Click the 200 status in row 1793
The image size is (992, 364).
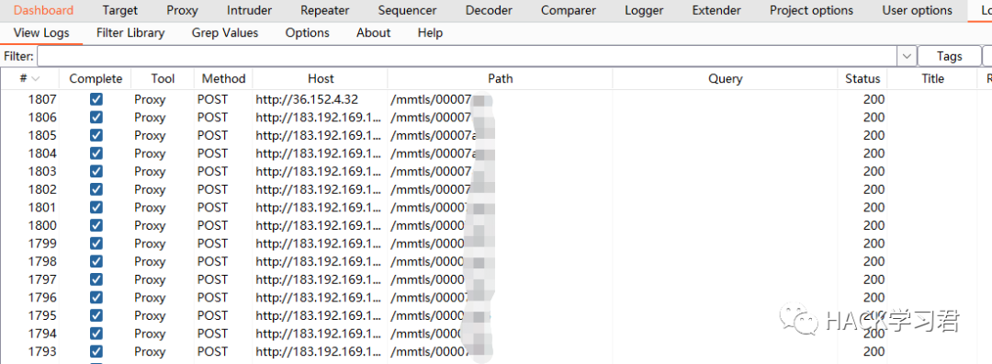pyautogui.click(x=874, y=352)
